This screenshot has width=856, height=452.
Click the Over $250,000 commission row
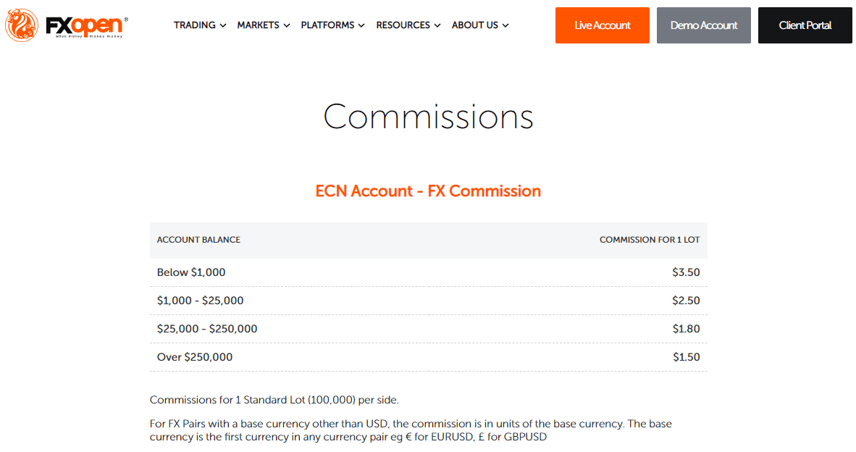coord(428,356)
